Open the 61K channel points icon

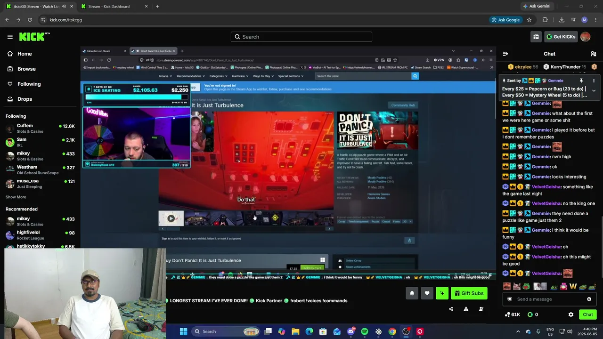click(x=512, y=315)
